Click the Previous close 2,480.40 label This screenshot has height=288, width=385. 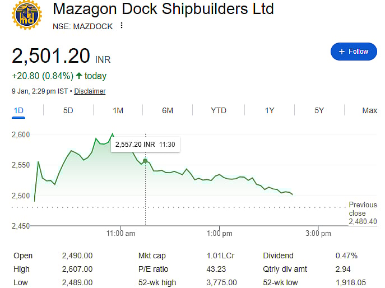point(363,213)
